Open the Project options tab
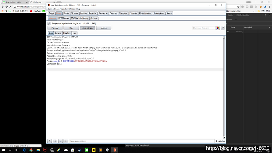This screenshot has width=272, height=153. tap(145, 13)
